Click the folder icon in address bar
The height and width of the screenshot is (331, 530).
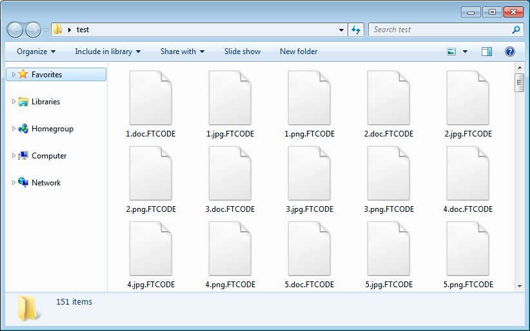[58, 30]
